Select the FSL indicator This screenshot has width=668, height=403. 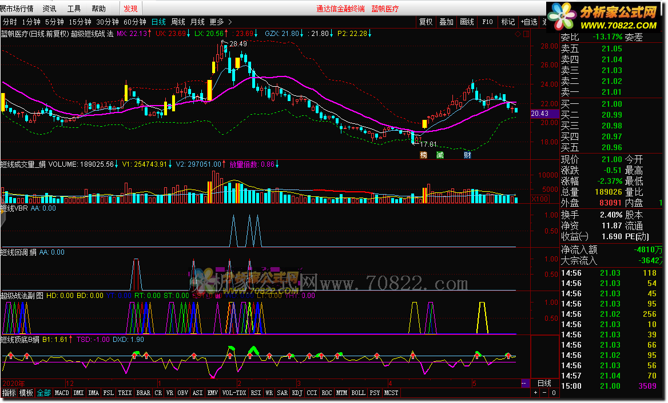[109, 393]
